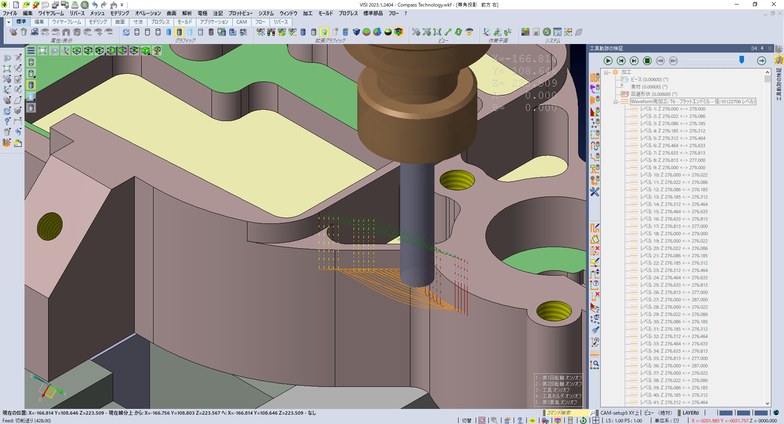Click the blue cube extended graphics icon

click(356, 32)
